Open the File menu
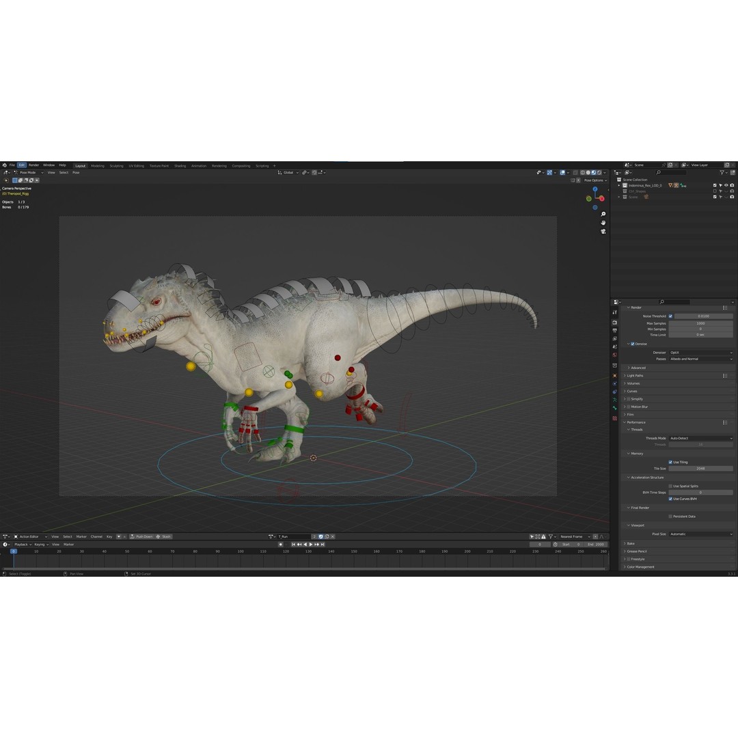This screenshot has width=738, height=738. click(12, 165)
